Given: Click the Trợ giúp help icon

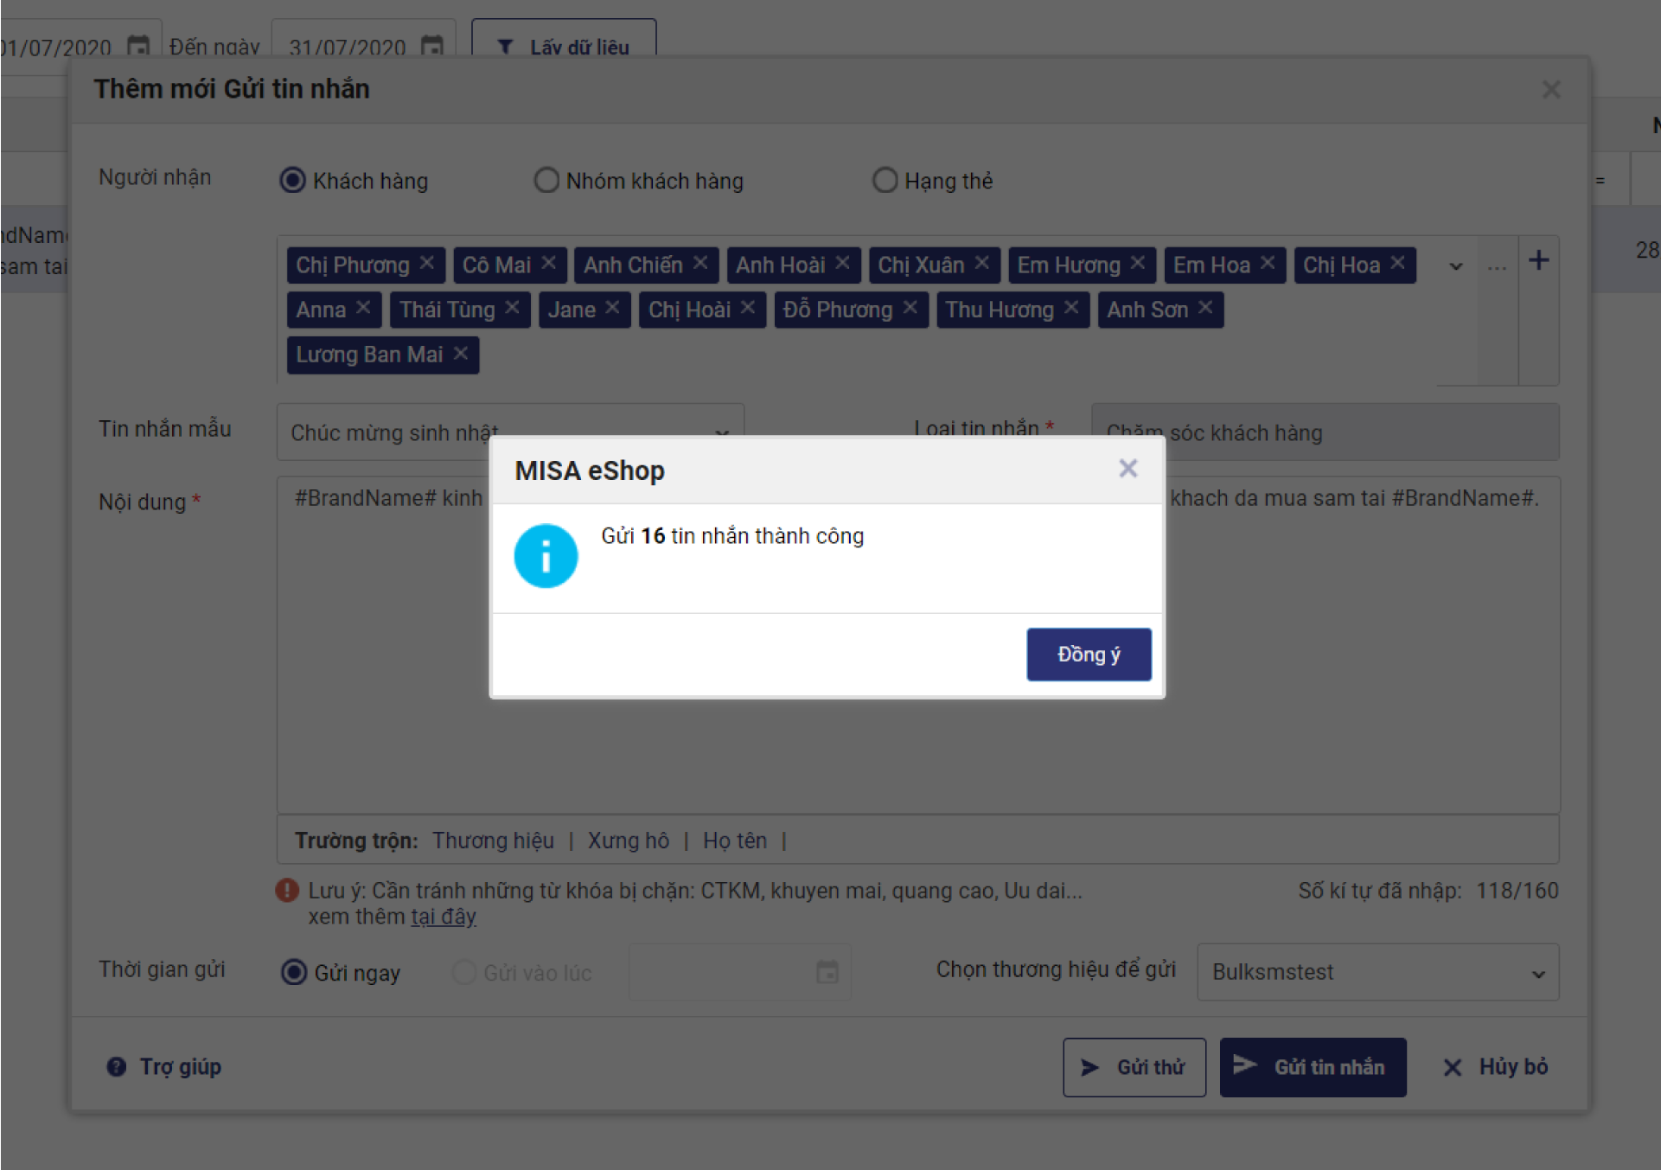Looking at the screenshot, I should pyautogui.click(x=117, y=1066).
